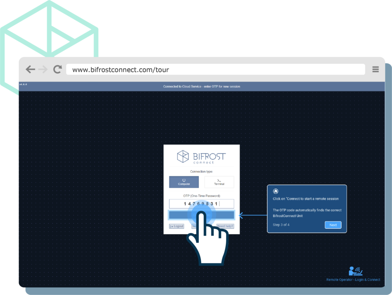Click the 'Step 3 of 4' text
392x295 pixels.
click(281, 225)
